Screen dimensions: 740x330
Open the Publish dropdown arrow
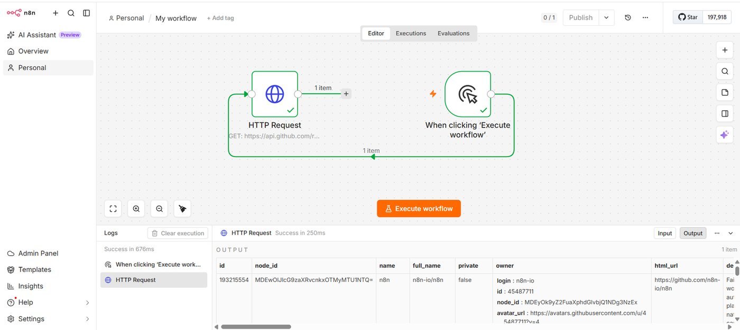[x=607, y=17]
